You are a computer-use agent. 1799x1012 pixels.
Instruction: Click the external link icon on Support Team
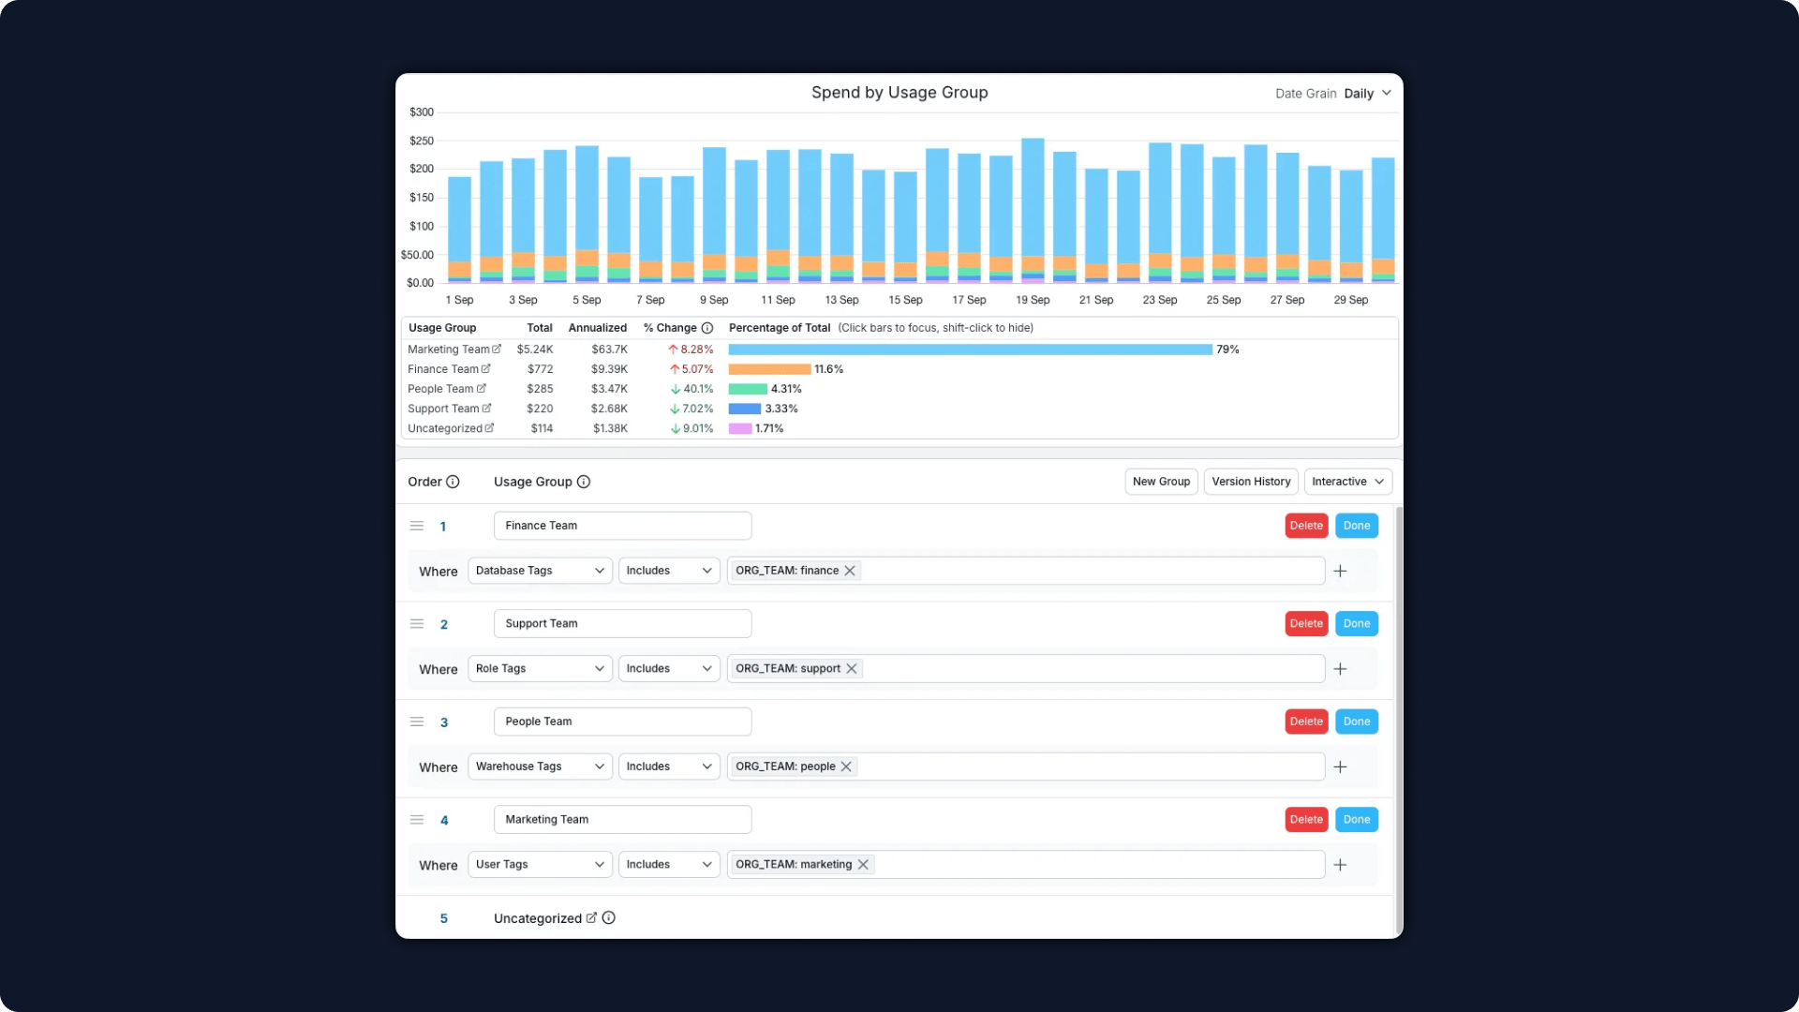pyautogui.click(x=487, y=408)
